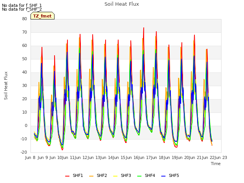Image resolution: width=244 pixels, height=183 pixels.
Task: Click the Soil Heat Flux chart title
Action: [x=122, y=4]
